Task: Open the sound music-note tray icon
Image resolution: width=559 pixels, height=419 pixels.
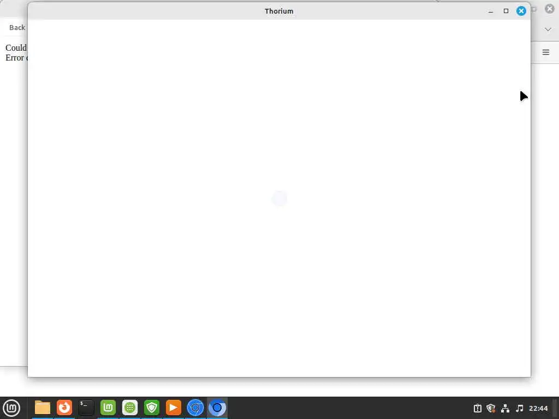Action: 520,408
